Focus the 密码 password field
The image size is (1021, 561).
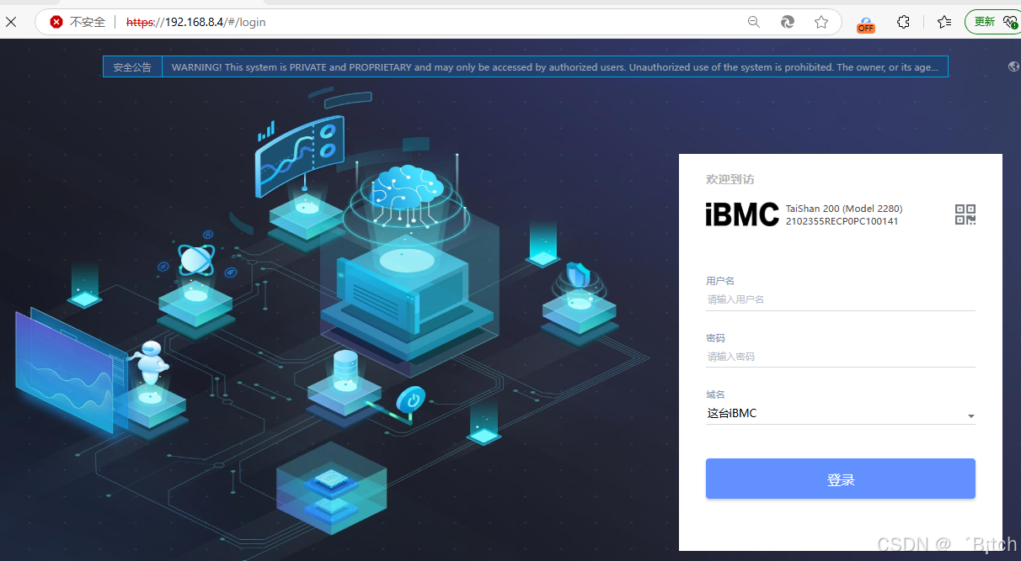(840, 356)
